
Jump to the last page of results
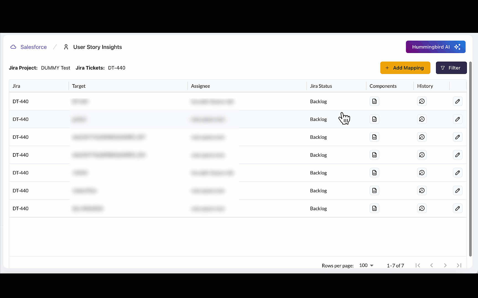click(459, 265)
